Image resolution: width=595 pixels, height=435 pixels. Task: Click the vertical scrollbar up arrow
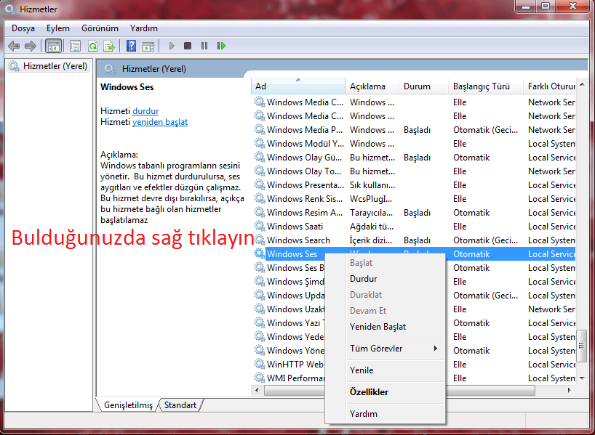coord(582,84)
